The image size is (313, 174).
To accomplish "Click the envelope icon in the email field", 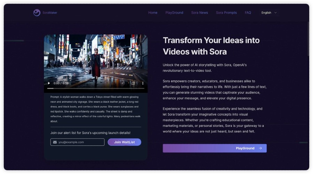I will point(55,142).
